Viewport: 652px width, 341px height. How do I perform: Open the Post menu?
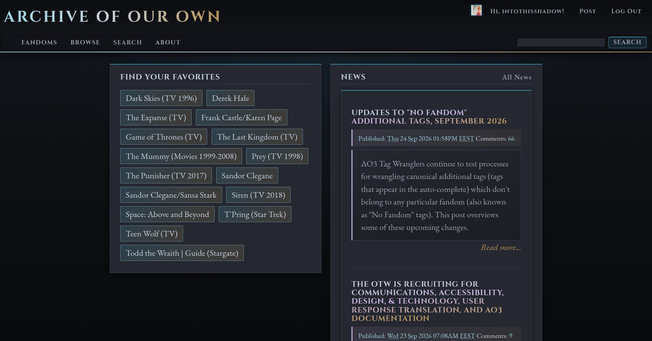[587, 11]
